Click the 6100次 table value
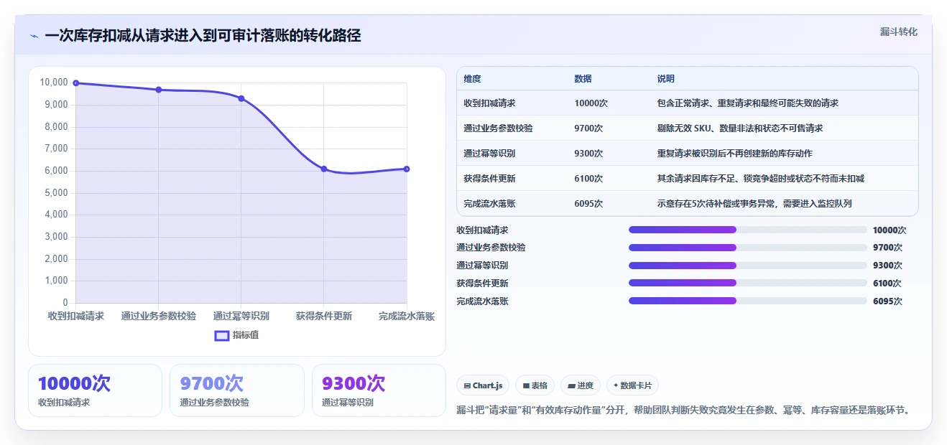This screenshot has height=445, width=947. [x=588, y=179]
